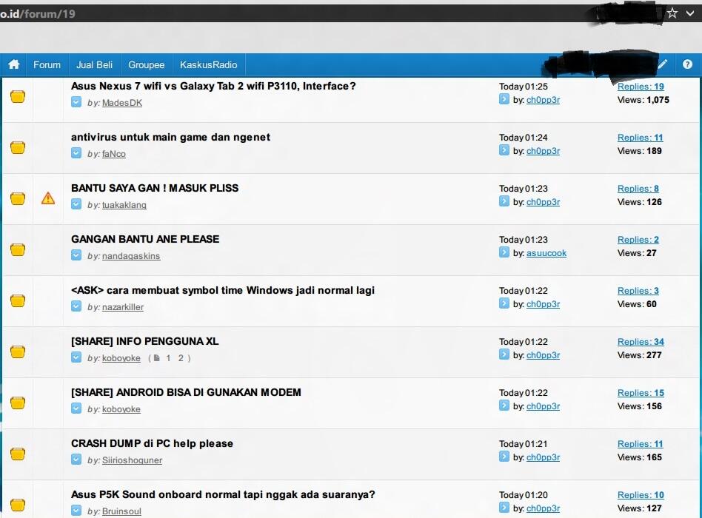
Task: View profile of nandagaskins
Action: 131,256
